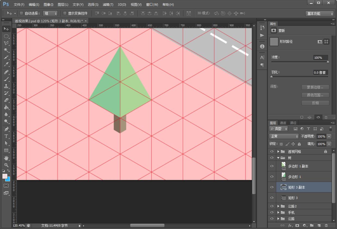This screenshot has width=337, height=229.
Task: Select the Magic Wand tool
Action: coord(6,50)
